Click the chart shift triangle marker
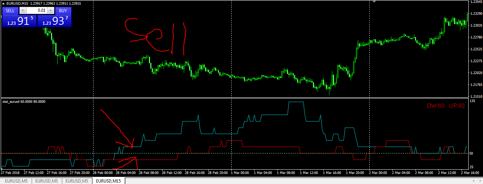Viewport: 483px width, 184px height. click(x=375, y=2)
